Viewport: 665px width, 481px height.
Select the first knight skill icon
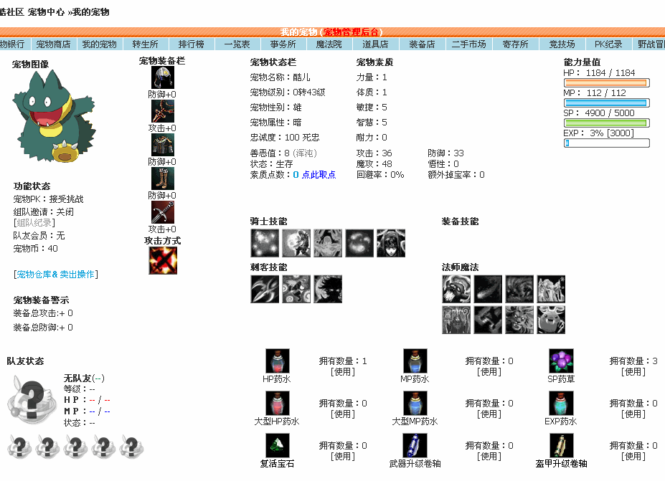point(265,243)
